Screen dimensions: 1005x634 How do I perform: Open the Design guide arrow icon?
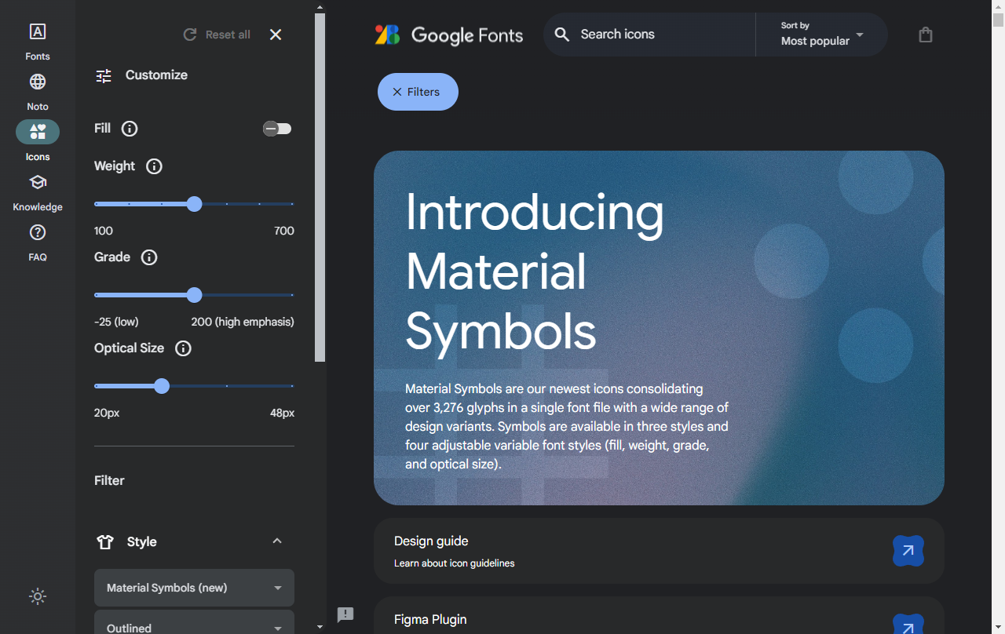click(x=908, y=551)
